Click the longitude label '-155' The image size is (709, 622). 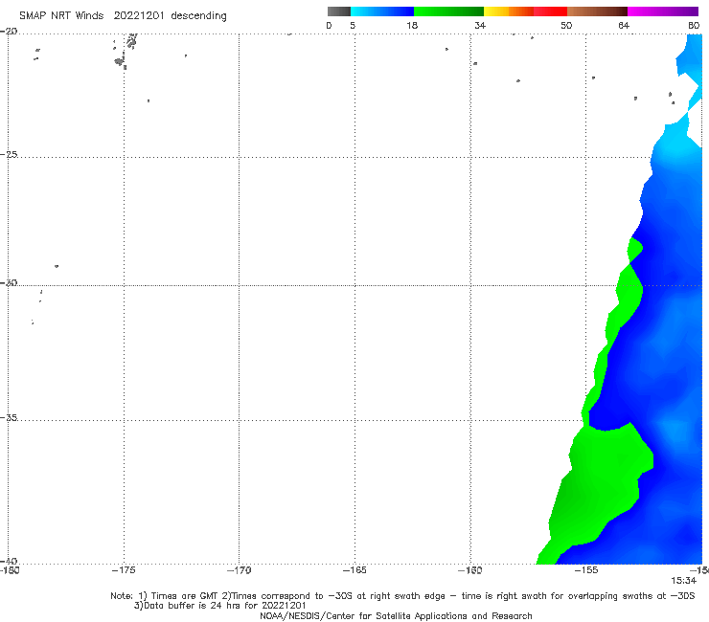coord(586,570)
